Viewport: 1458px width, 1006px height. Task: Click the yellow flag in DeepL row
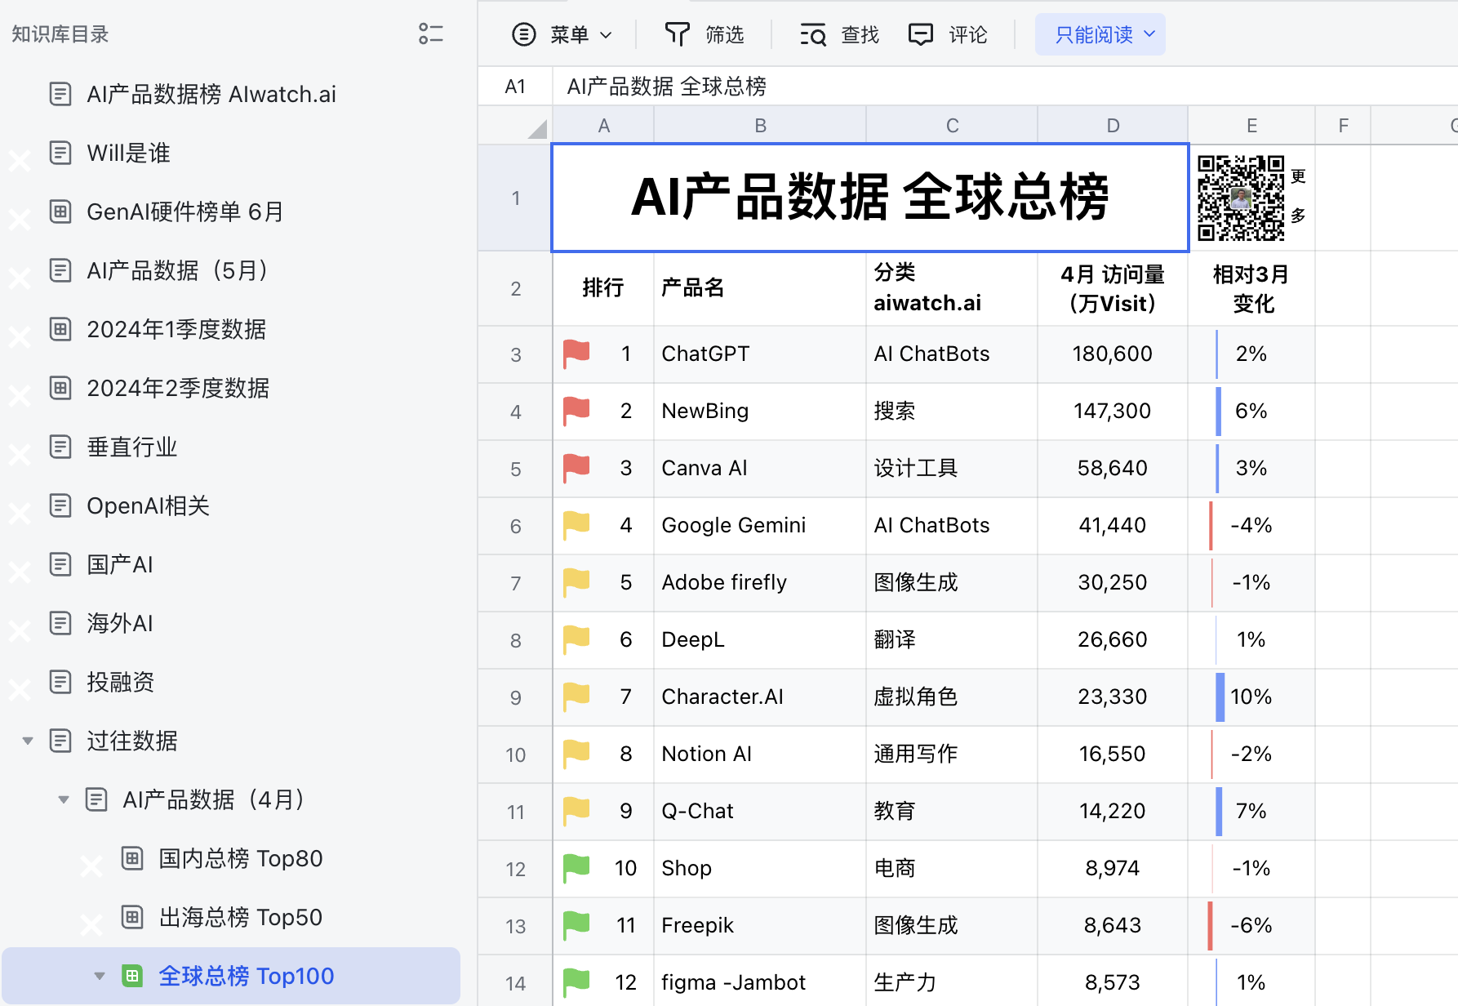coord(576,640)
